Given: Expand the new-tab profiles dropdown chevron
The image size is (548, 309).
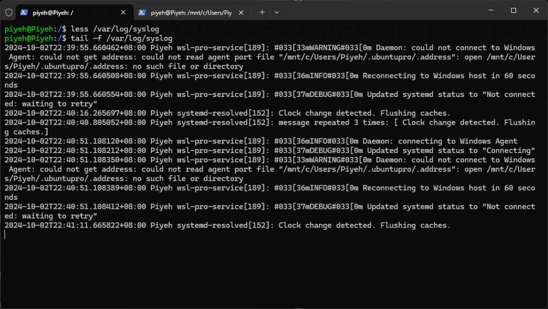Looking at the screenshot, I should pos(277,12).
